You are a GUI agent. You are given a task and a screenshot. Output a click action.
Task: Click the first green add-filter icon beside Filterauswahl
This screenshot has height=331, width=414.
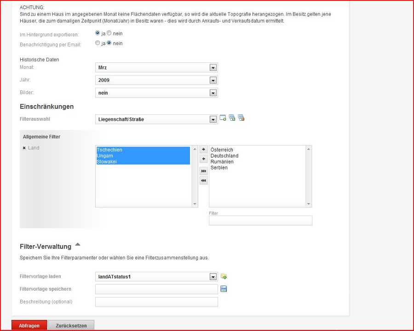pyautogui.click(x=223, y=118)
